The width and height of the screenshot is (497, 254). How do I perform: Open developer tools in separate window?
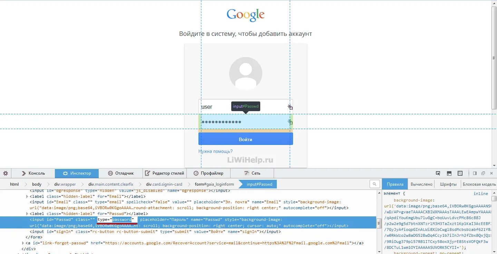click(483, 173)
